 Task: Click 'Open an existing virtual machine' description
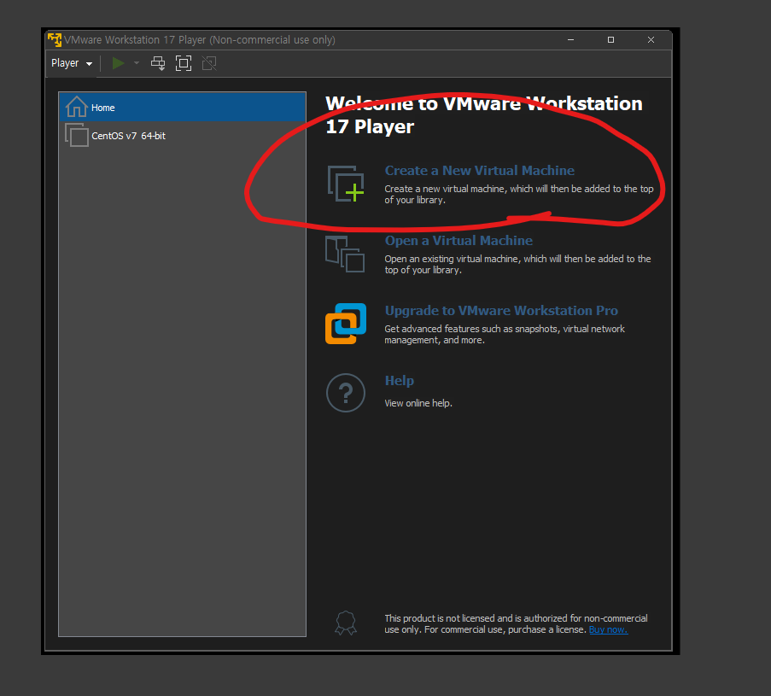tap(517, 264)
